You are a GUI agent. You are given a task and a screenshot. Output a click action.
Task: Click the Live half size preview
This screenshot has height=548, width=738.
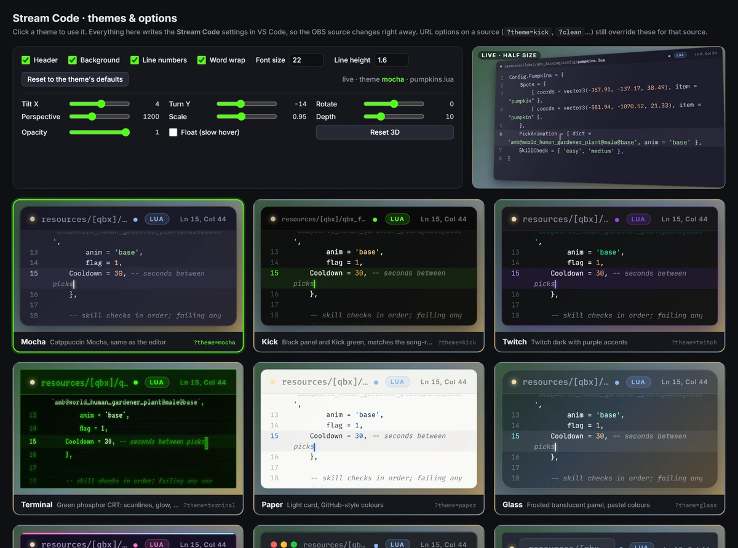(x=598, y=117)
